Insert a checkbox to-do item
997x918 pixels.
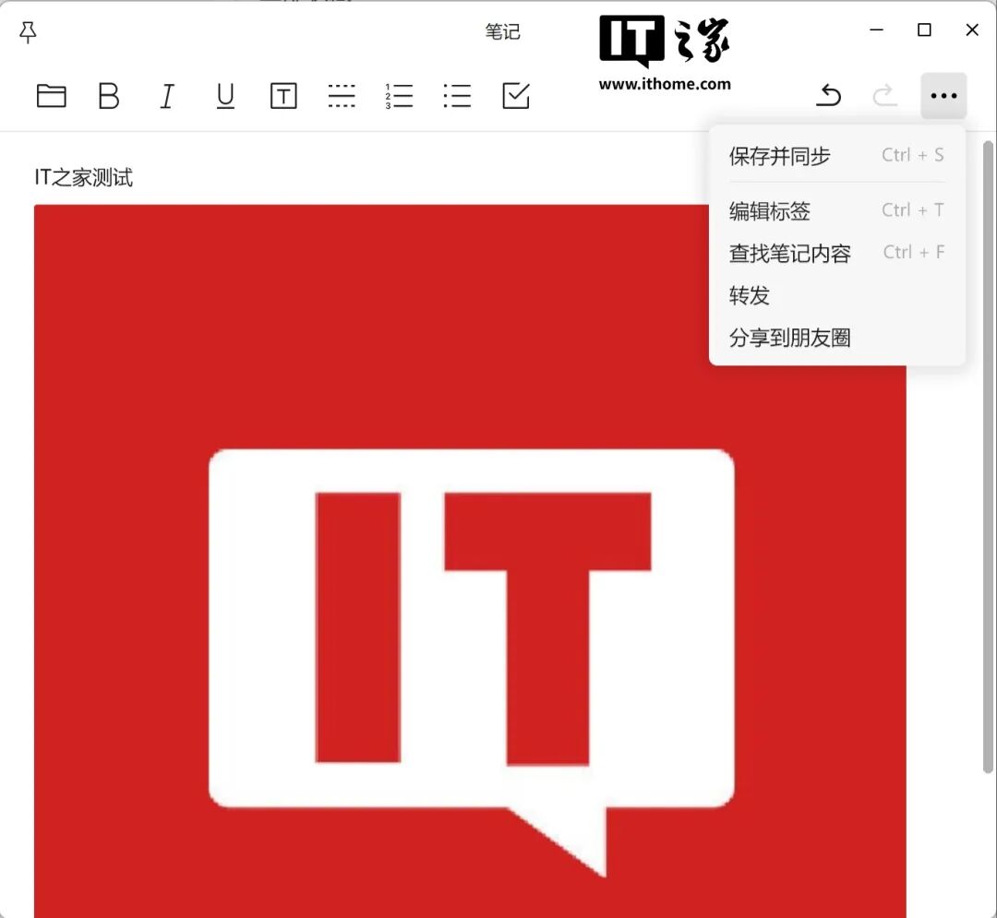click(516, 96)
